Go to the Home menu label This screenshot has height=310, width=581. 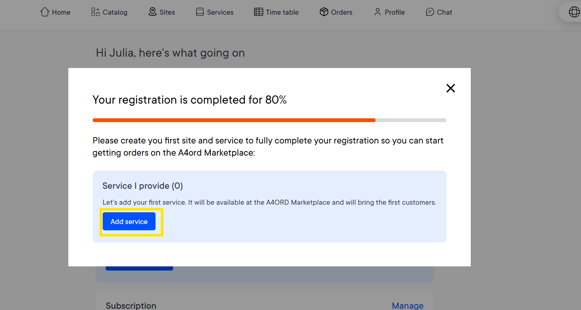[61, 12]
